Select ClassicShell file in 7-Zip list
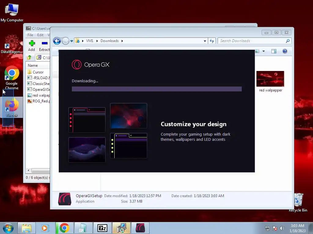This screenshot has height=234, width=313. [38, 83]
